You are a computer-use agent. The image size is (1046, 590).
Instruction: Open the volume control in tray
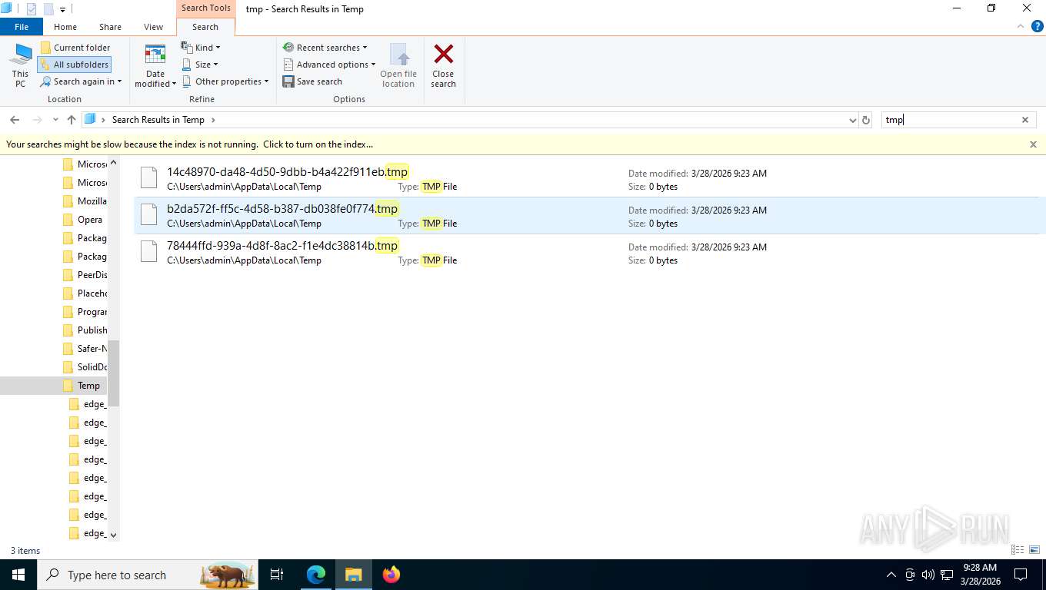click(x=928, y=575)
